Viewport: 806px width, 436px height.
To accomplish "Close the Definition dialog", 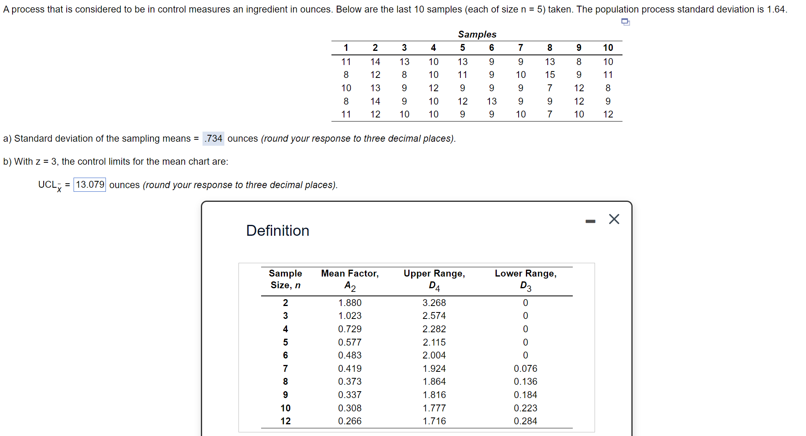I will tap(614, 219).
